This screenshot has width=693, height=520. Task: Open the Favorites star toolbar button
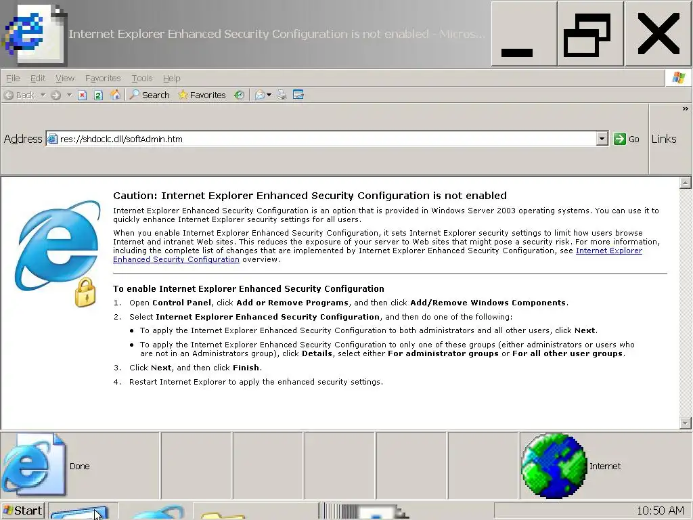tap(202, 95)
